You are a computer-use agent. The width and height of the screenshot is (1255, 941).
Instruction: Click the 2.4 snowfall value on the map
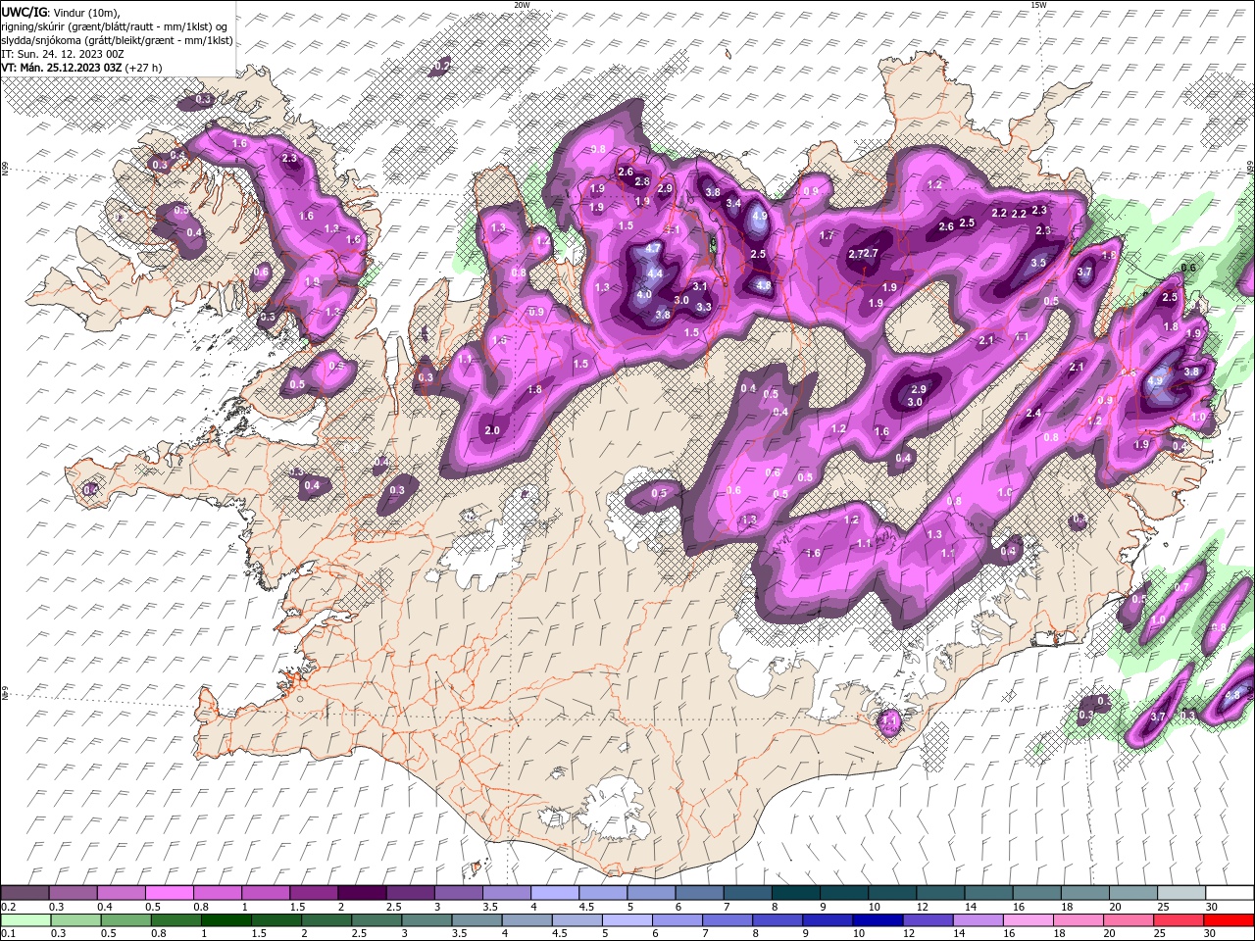pos(1033,414)
